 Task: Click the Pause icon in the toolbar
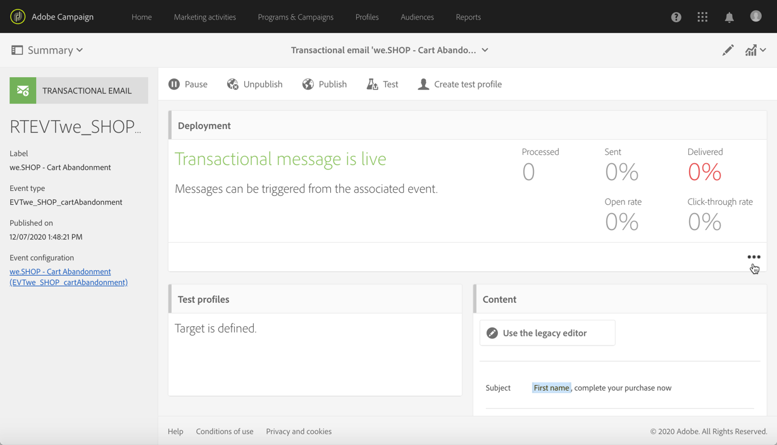174,84
